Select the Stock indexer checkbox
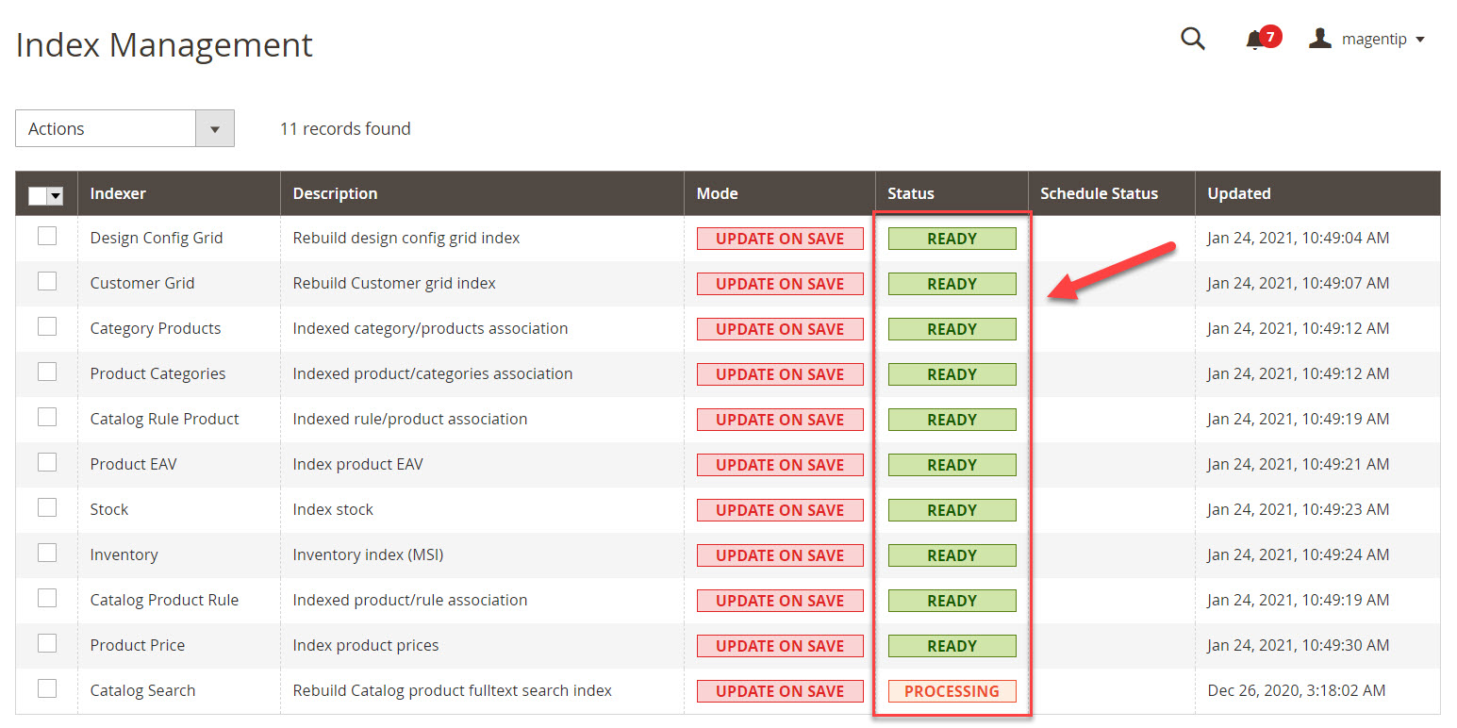Viewport: 1457px width, 728px height. point(46,506)
